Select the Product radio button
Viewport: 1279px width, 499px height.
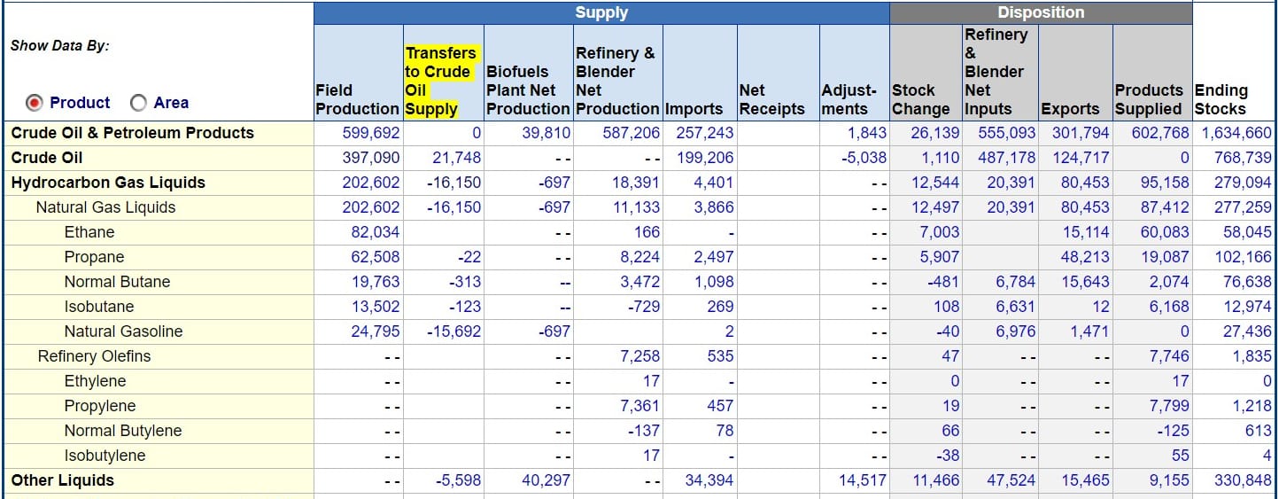(35, 103)
